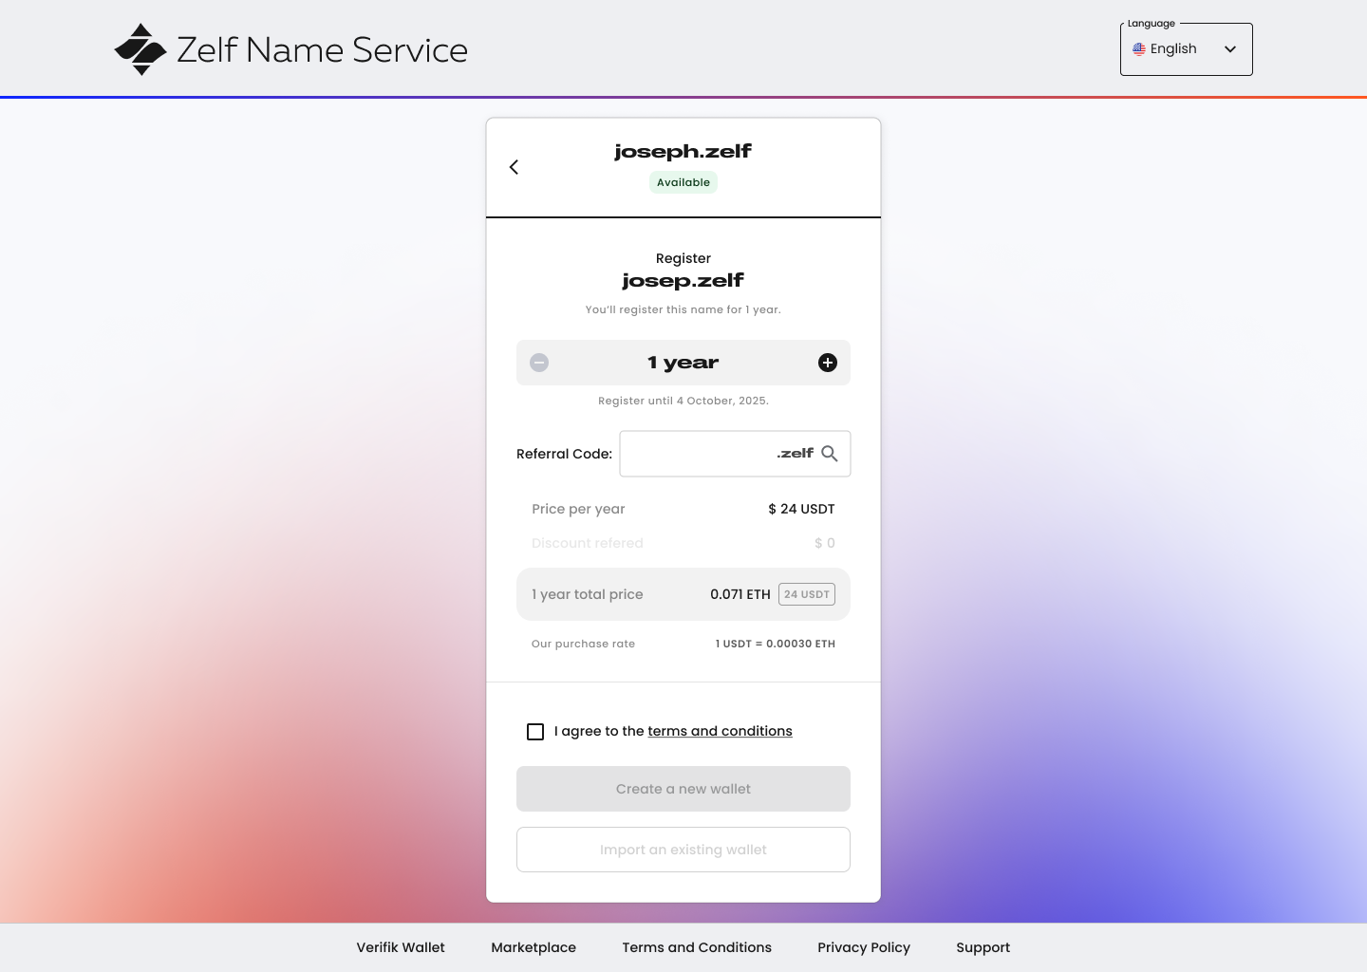Image resolution: width=1367 pixels, height=972 pixels.
Task: Click the Zelf Name Service title
Action: [322, 50]
